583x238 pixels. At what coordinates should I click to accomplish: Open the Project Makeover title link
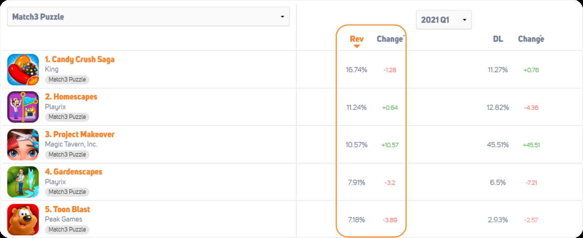click(80, 134)
